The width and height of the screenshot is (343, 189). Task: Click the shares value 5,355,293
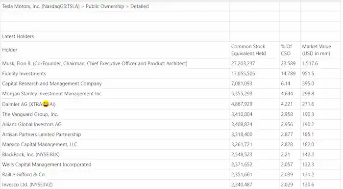click(242, 94)
